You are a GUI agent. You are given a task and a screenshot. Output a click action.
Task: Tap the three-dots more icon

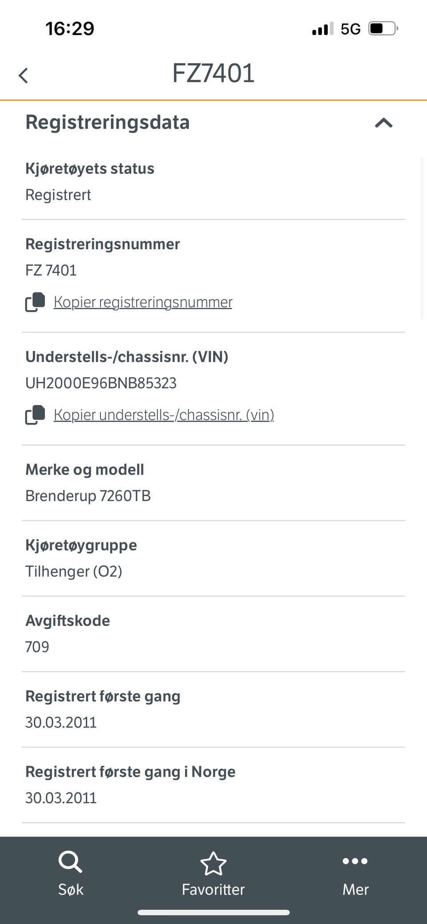click(355, 861)
